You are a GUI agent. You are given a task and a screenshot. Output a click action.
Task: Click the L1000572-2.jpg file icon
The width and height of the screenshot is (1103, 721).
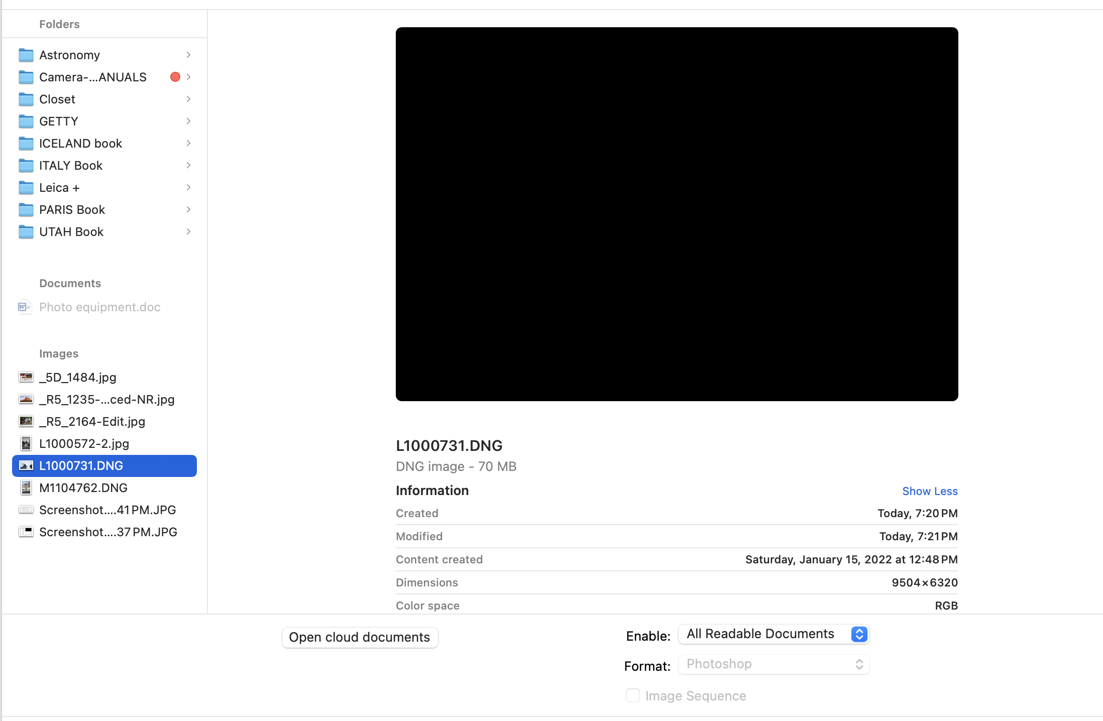tap(26, 443)
